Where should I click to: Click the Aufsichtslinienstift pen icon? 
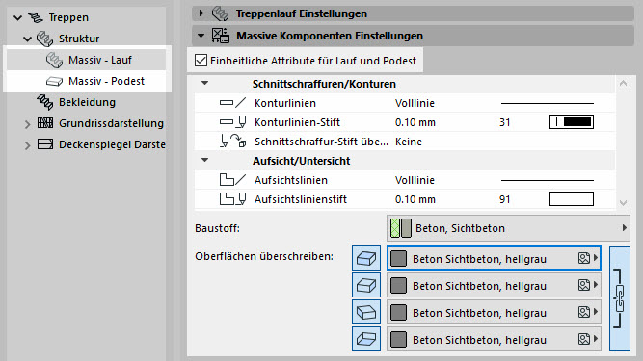click(232, 199)
